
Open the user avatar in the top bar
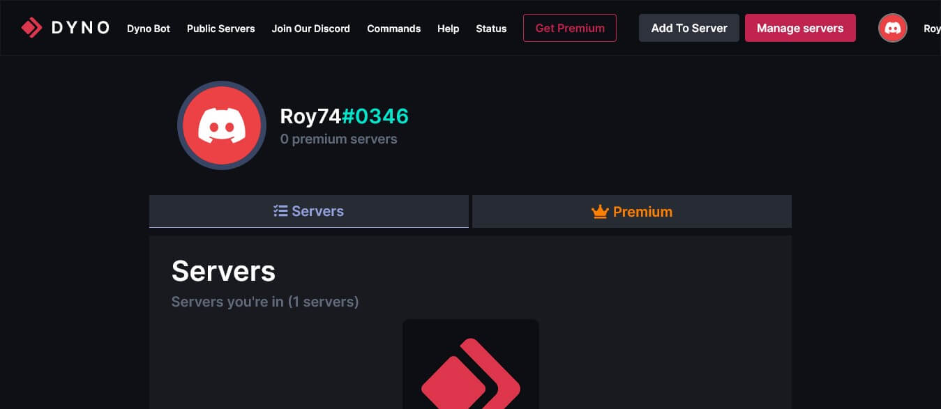(893, 28)
